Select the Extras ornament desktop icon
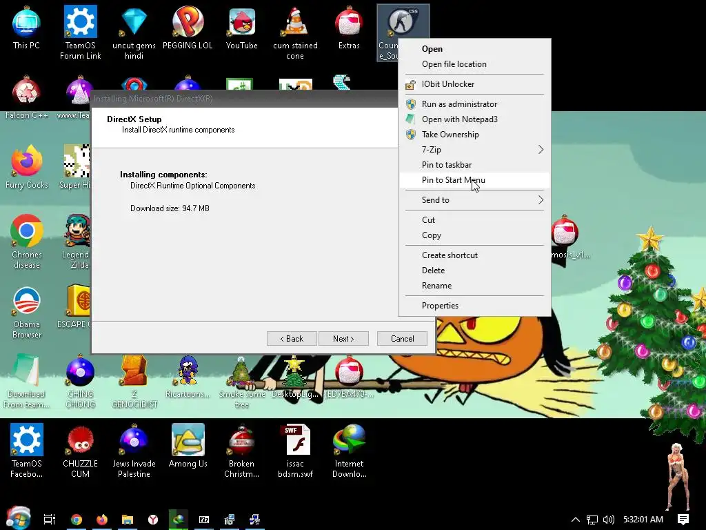Viewport: 706px width, 530px height. coord(349,27)
